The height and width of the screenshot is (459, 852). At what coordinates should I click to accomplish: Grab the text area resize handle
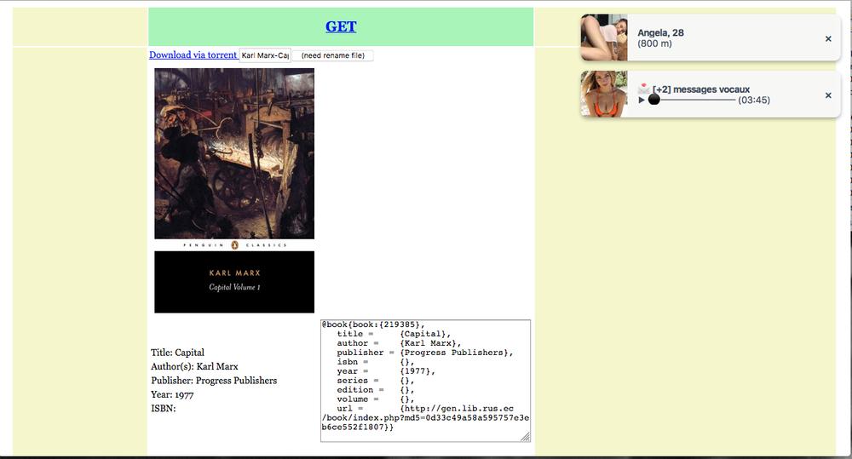[526, 437]
